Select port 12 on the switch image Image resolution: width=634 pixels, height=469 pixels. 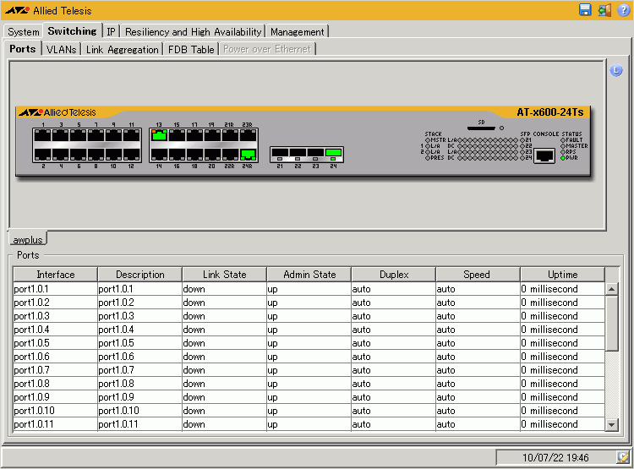(x=131, y=155)
